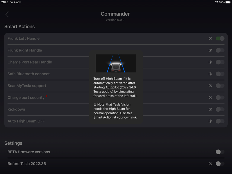Click the high beam car illustration

116,63
